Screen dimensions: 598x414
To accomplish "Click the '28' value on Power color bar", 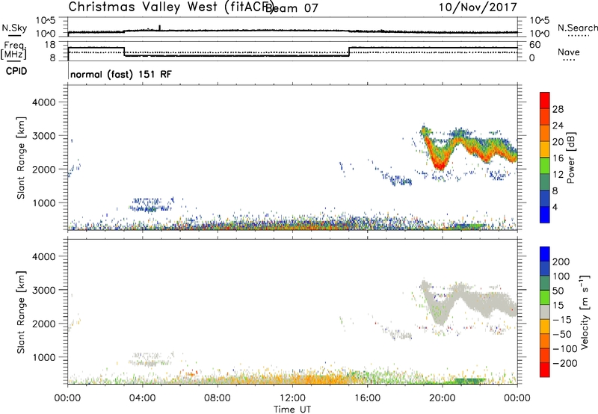I will pos(558,109).
